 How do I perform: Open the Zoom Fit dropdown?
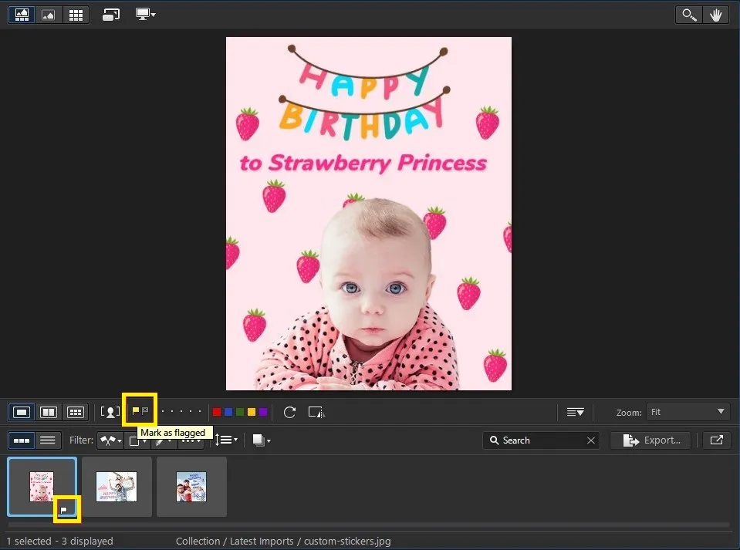point(688,411)
